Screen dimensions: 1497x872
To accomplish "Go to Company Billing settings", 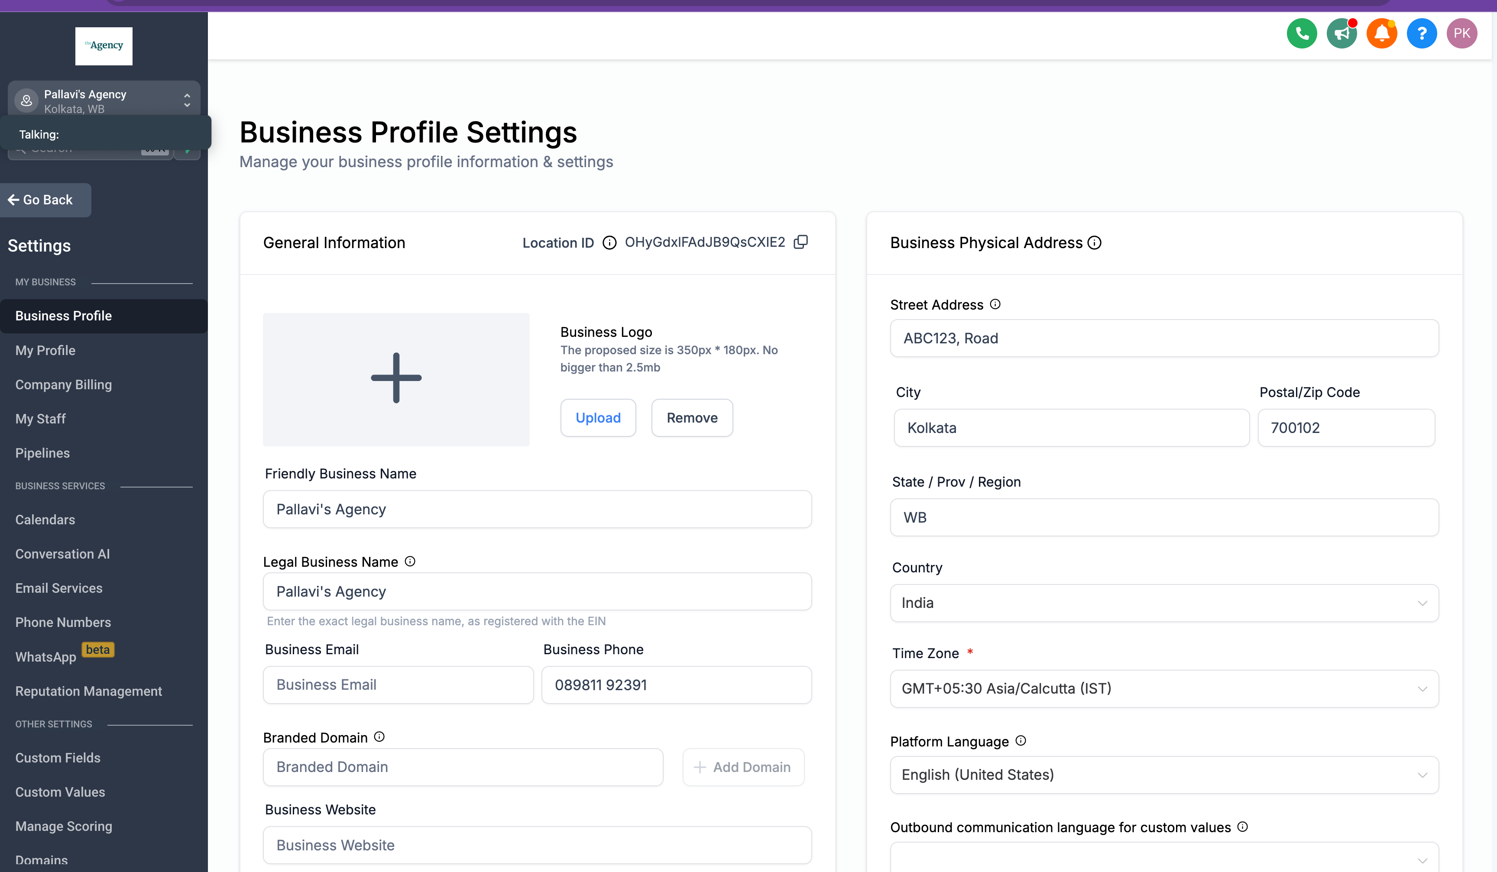I will tap(64, 384).
